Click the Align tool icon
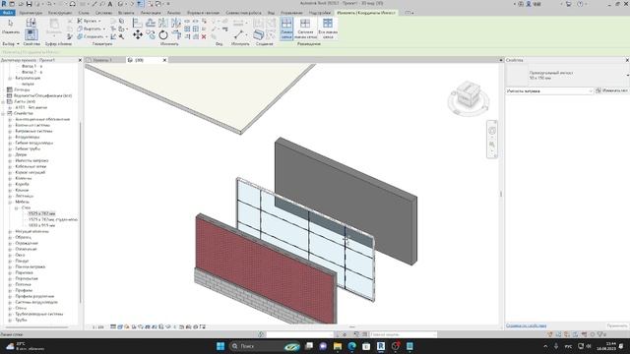Viewport: 630px width, 354px height. (x=138, y=23)
